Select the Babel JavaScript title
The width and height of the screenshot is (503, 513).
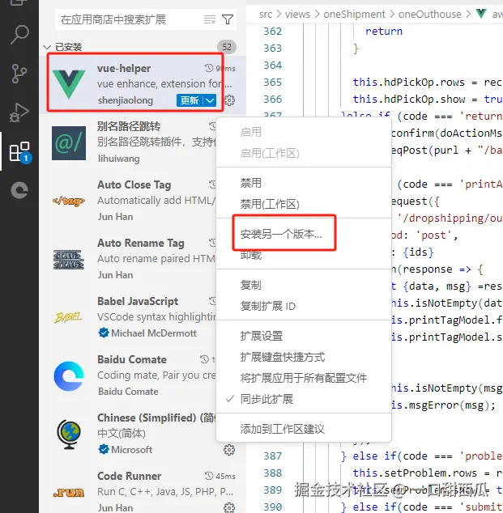[x=138, y=301]
